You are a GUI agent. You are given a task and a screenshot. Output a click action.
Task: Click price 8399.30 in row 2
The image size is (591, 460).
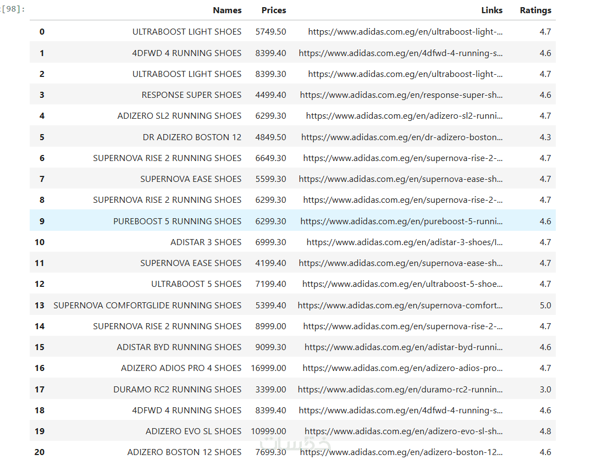(270, 74)
